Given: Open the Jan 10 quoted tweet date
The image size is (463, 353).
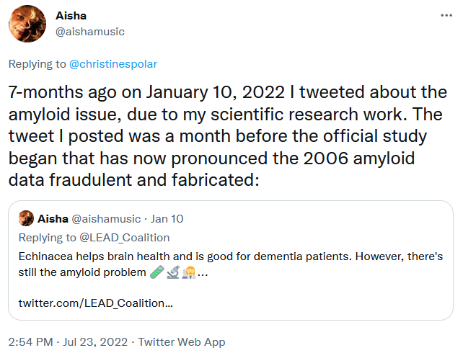Looking at the screenshot, I should pyautogui.click(x=167, y=219).
